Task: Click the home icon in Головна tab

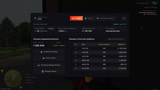Action: (73, 18)
